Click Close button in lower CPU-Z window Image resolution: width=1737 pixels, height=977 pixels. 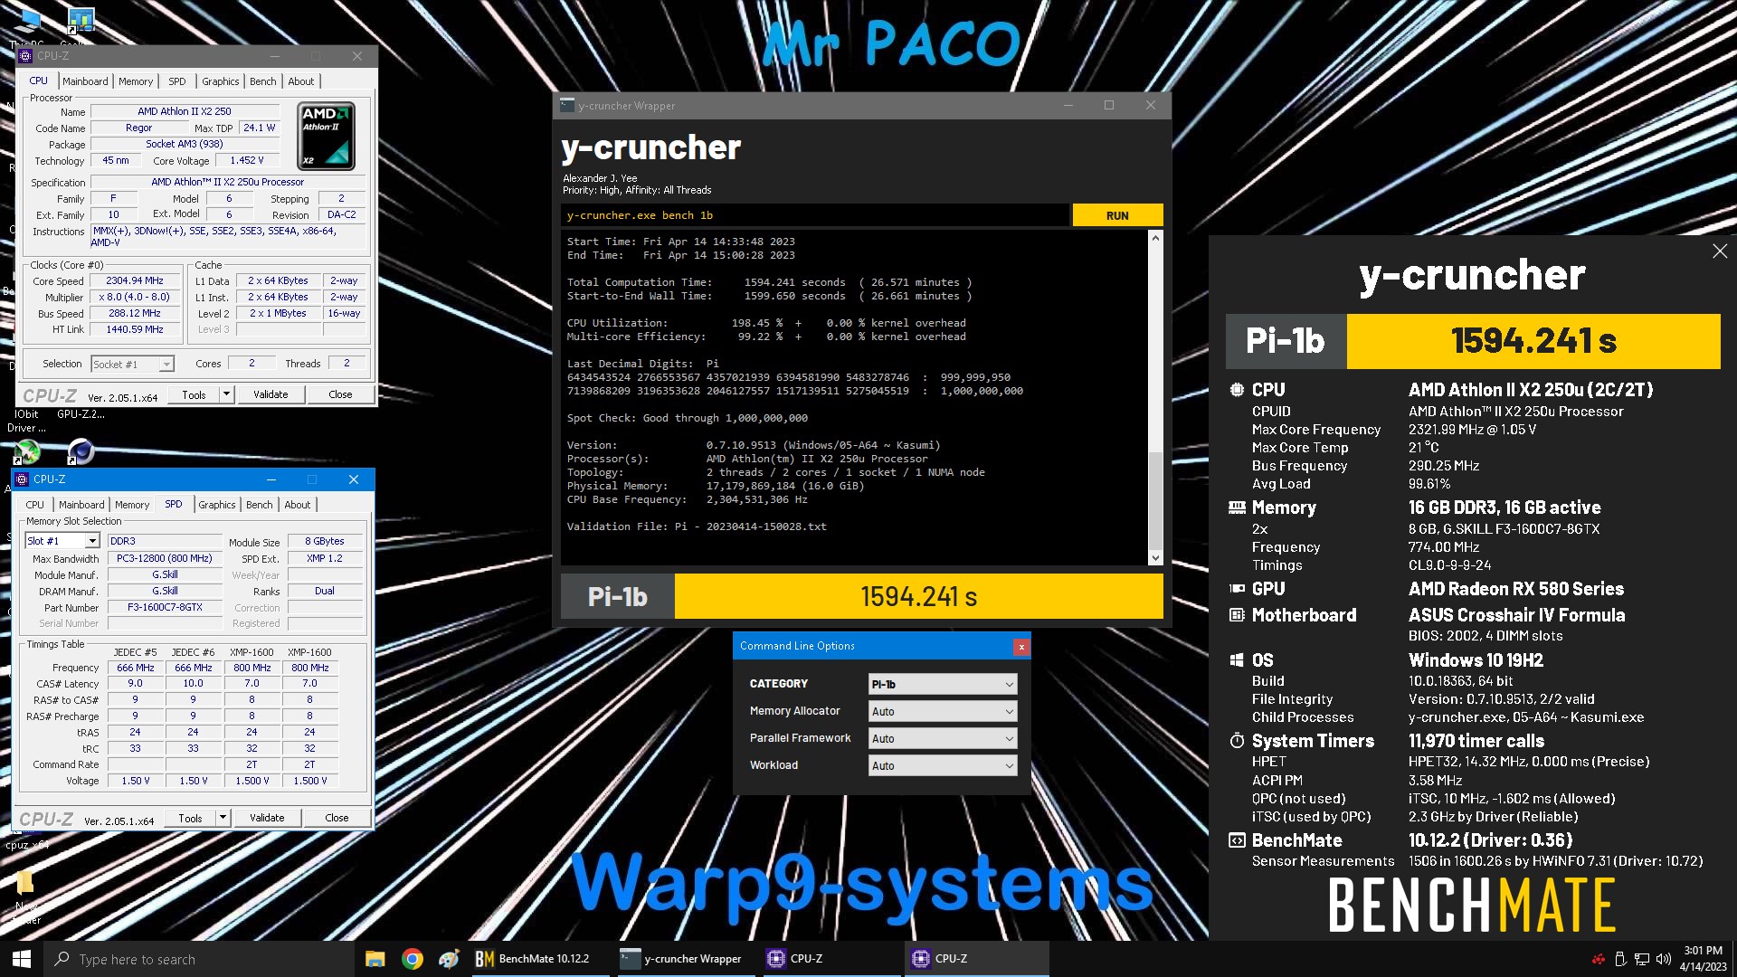[337, 818]
